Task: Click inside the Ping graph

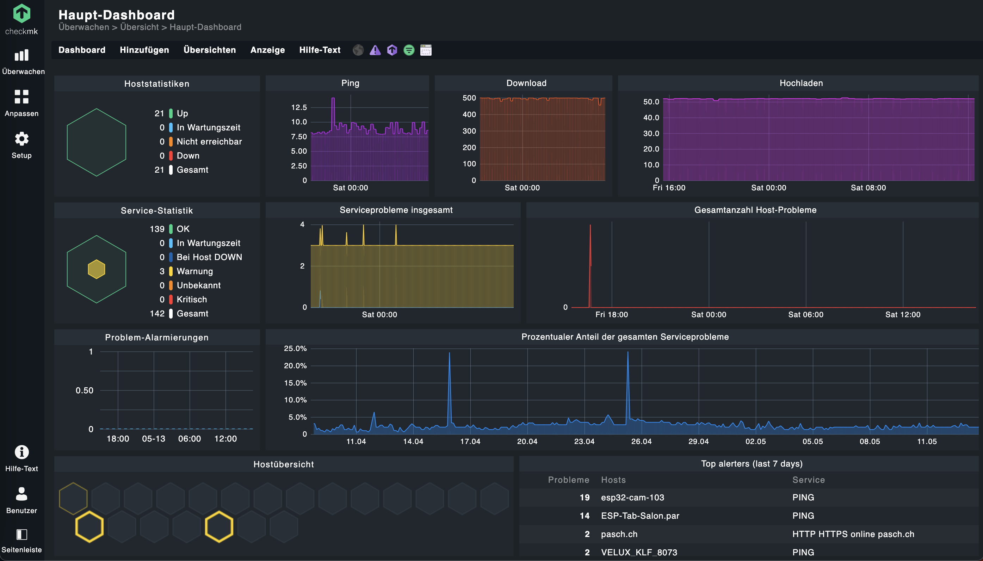Action: [x=369, y=139]
